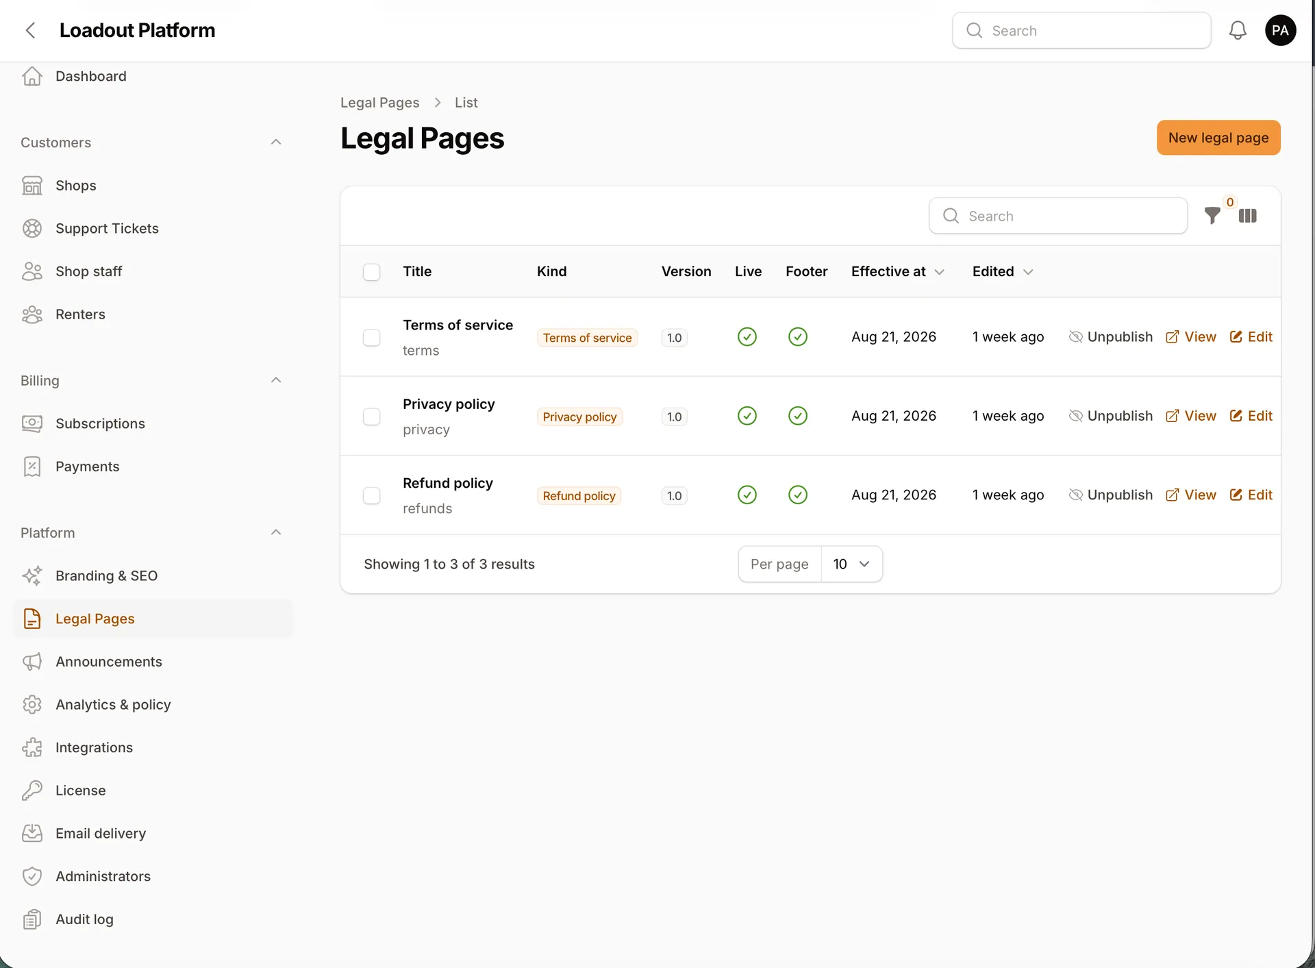Focus the table Search field

click(1058, 216)
